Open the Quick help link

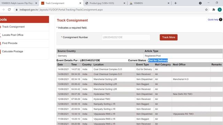pyautogui.click(x=213, y=19)
